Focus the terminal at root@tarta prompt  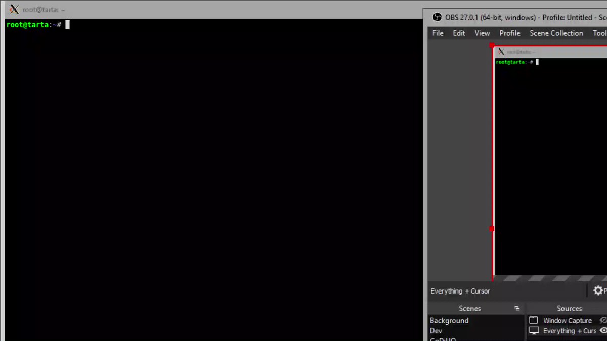point(202,152)
